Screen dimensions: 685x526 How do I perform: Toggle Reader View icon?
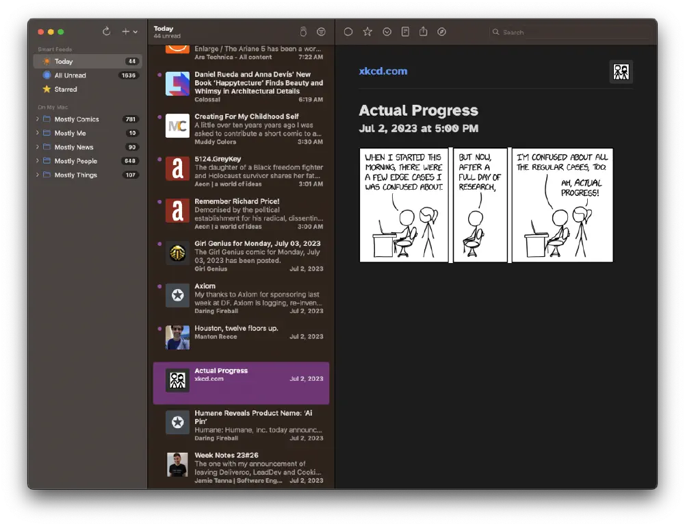pos(405,32)
